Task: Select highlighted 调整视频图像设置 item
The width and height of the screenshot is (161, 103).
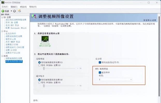Action: point(14,61)
